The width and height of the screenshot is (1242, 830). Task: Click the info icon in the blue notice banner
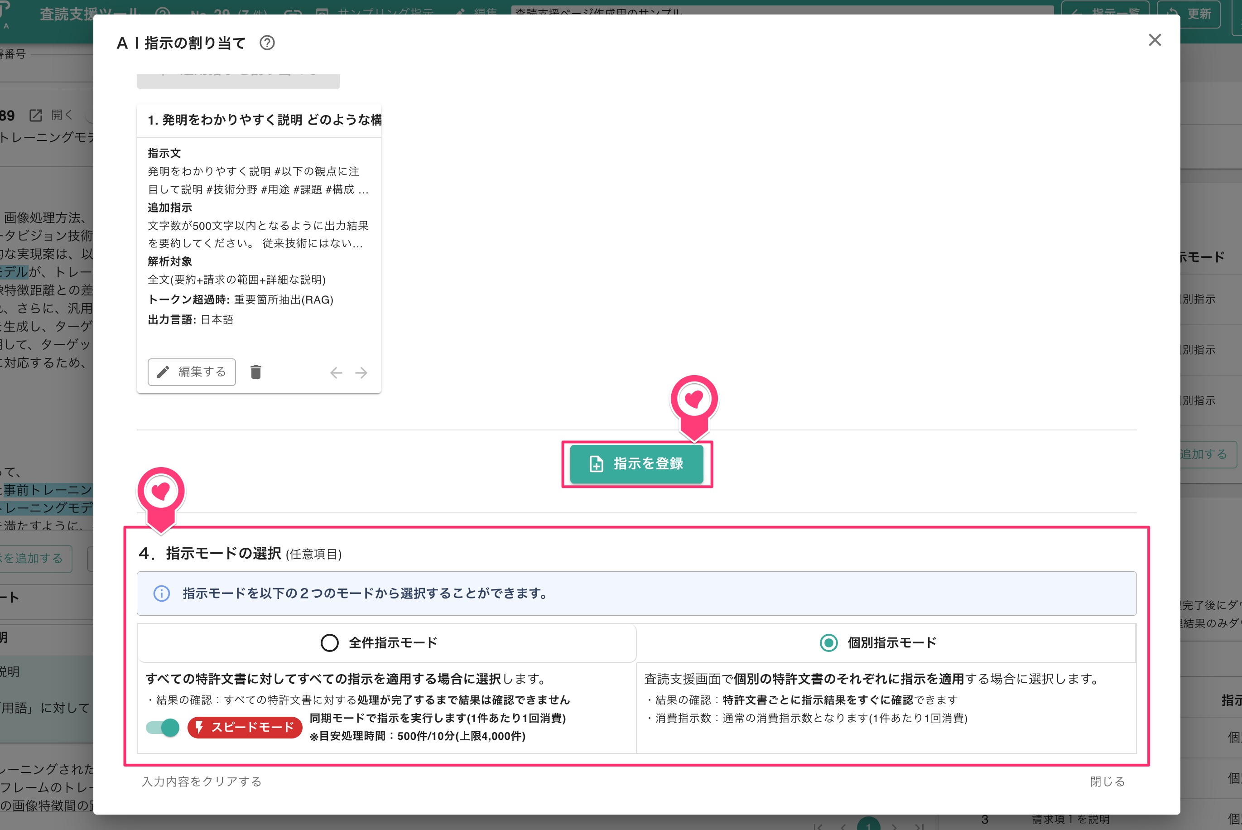click(161, 594)
